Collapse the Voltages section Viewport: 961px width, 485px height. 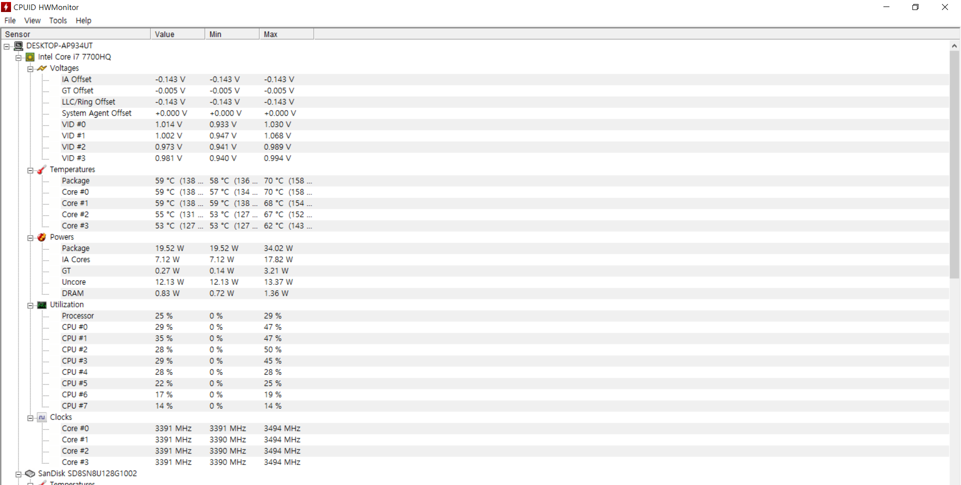click(31, 69)
